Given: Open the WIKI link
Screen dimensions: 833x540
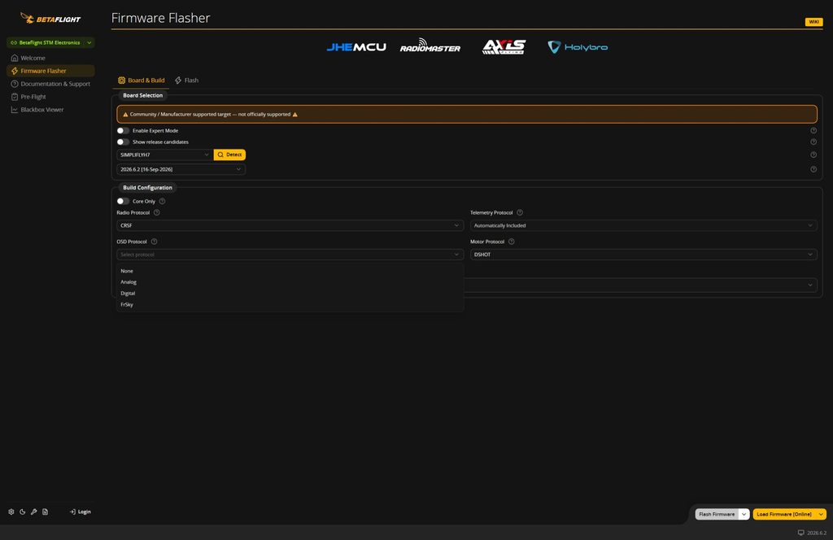Looking at the screenshot, I should 813,22.
